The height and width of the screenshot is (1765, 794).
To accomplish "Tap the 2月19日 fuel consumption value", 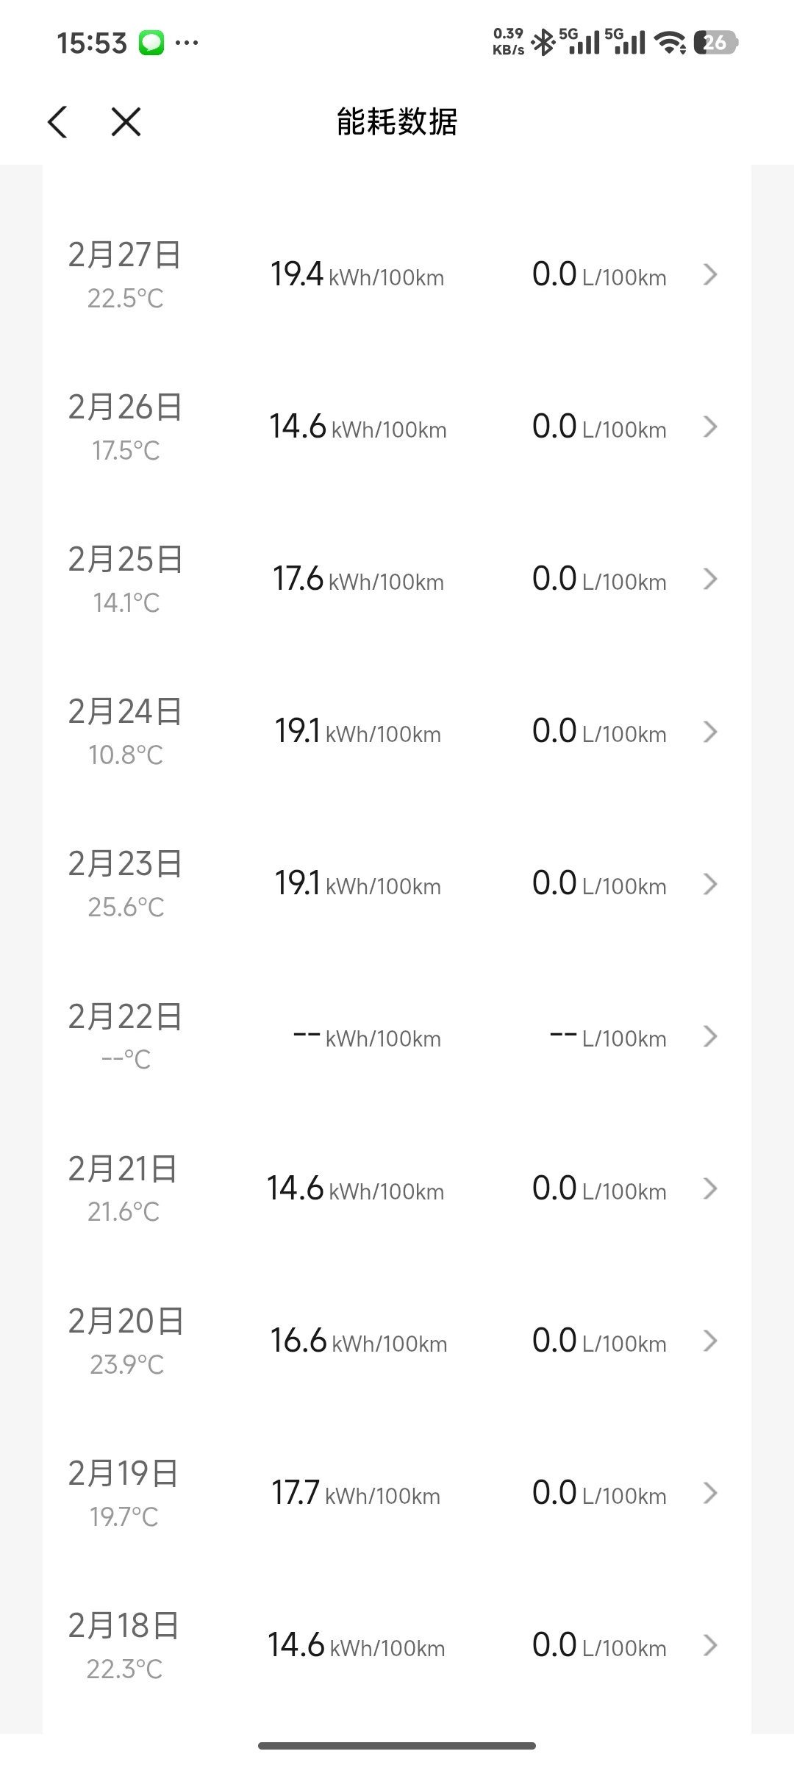I will [598, 1493].
